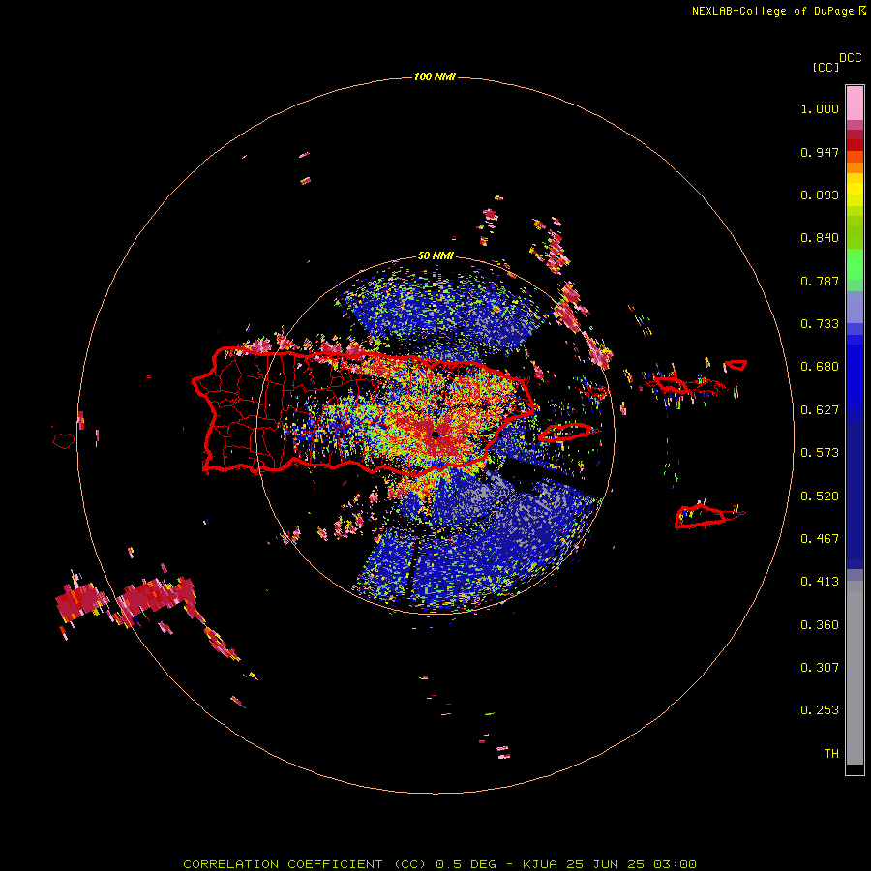Click the 50 NMI range ring label
The height and width of the screenshot is (871, 871).
click(435, 256)
